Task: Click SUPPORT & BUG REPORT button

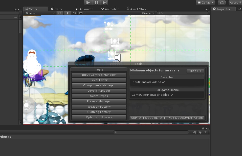Action: pyautogui.click(x=148, y=118)
